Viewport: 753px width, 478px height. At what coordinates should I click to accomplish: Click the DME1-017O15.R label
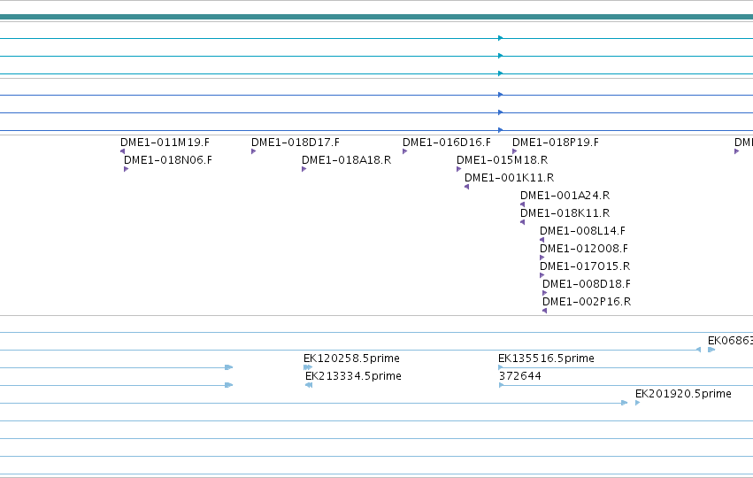(585, 266)
